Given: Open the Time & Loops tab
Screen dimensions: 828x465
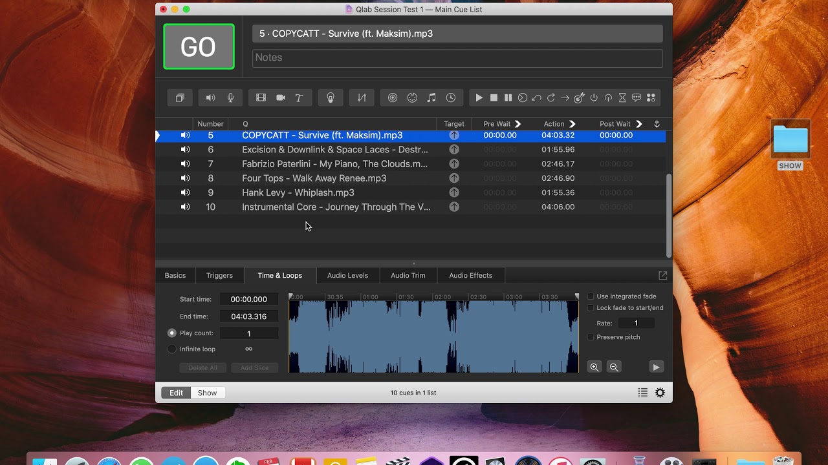Looking at the screenshot, I should (279, 275).
